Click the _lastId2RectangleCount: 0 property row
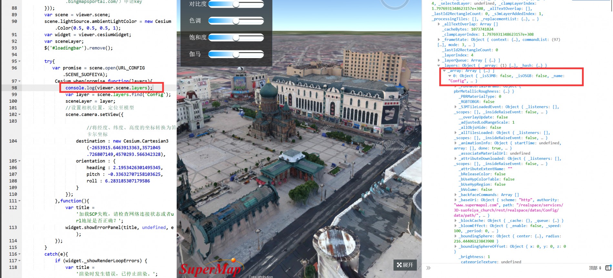Viewport: 613px width, 278px height. click(470, 50)
